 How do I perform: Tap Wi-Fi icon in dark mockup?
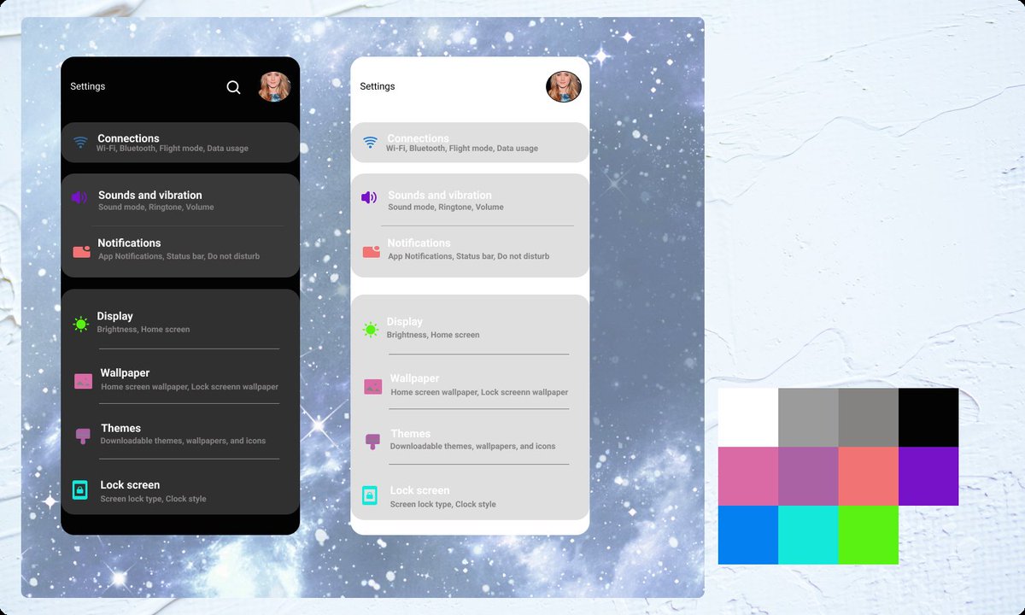(x=80, y=143)
